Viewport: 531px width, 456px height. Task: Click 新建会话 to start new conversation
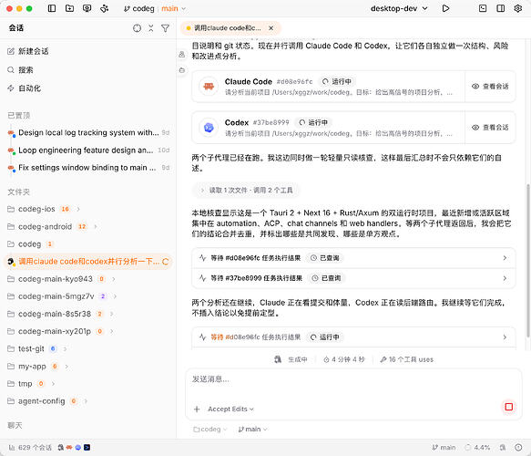28,52
